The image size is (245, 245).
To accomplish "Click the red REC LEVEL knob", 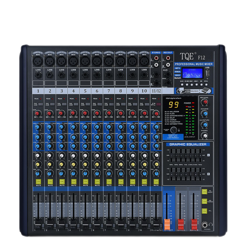I will pyautogui.click(x=205, y=102).
